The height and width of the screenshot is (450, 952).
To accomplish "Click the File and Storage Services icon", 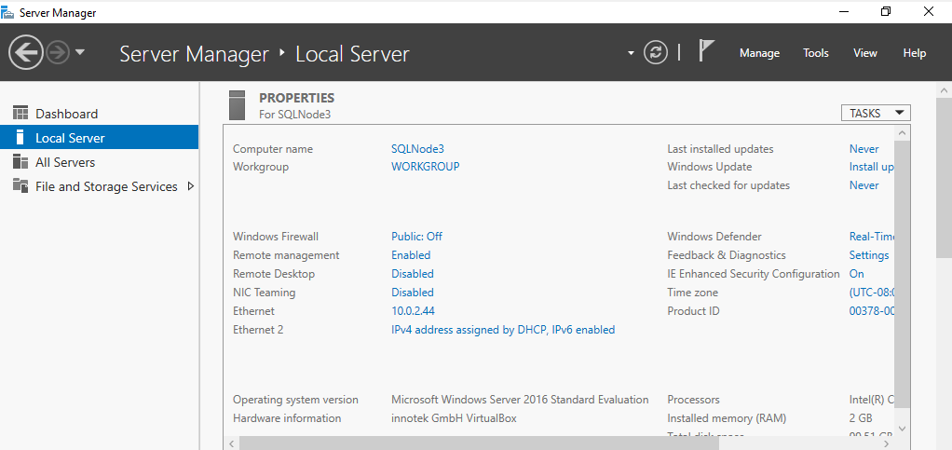I will click(20, 186).
